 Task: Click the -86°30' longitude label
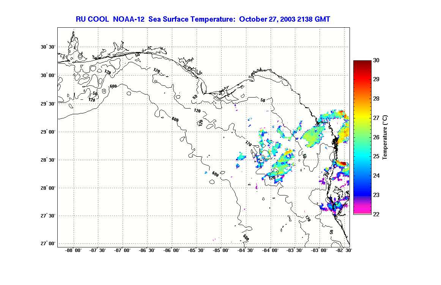pyautogui.click(x=147, y=250)
